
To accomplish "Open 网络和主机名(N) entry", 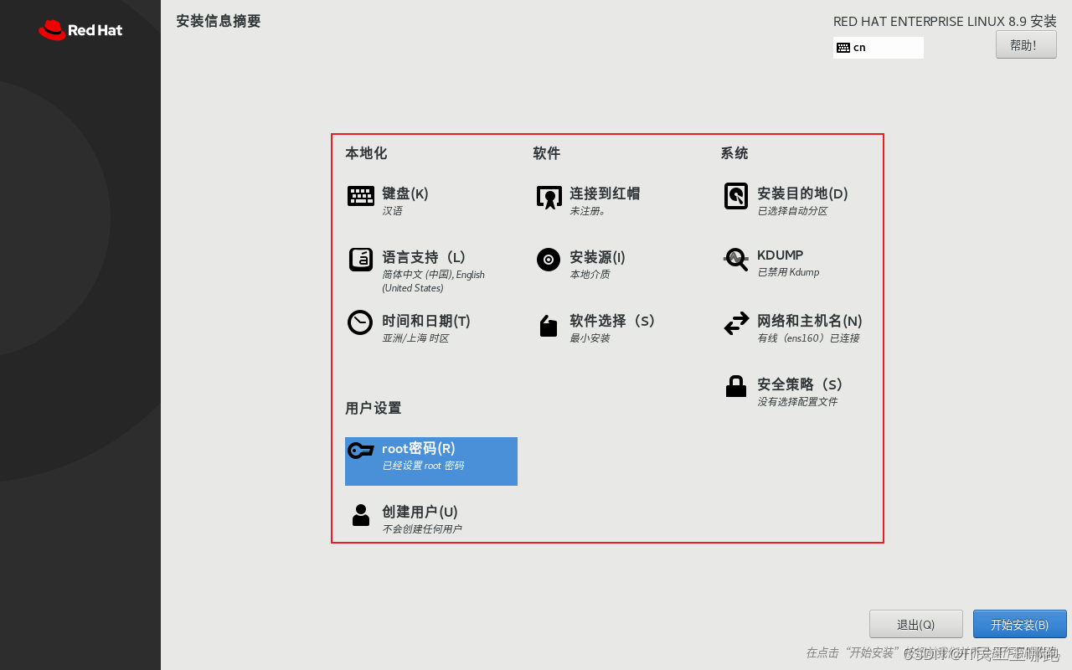I will click(x=810, y=321).
